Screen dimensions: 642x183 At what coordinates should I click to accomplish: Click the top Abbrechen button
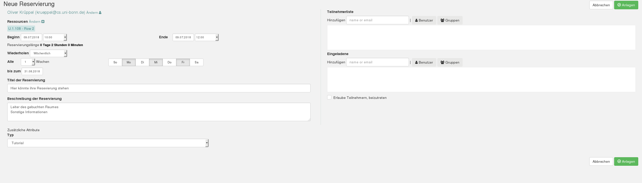(x=601, y=5)
